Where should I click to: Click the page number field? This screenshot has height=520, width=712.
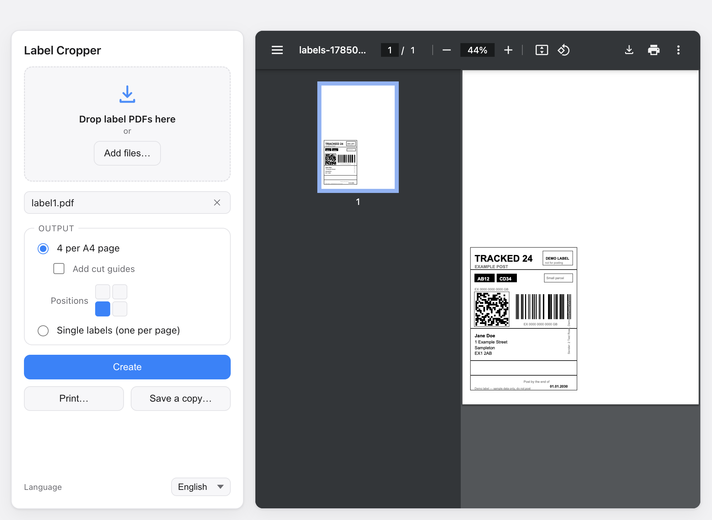tap(390, 50)
